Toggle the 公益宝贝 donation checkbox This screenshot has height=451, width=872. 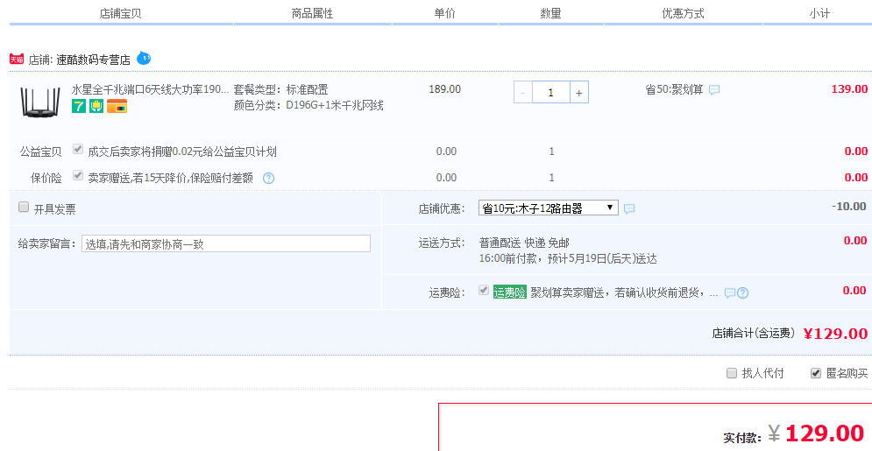(x=78, y=150)
